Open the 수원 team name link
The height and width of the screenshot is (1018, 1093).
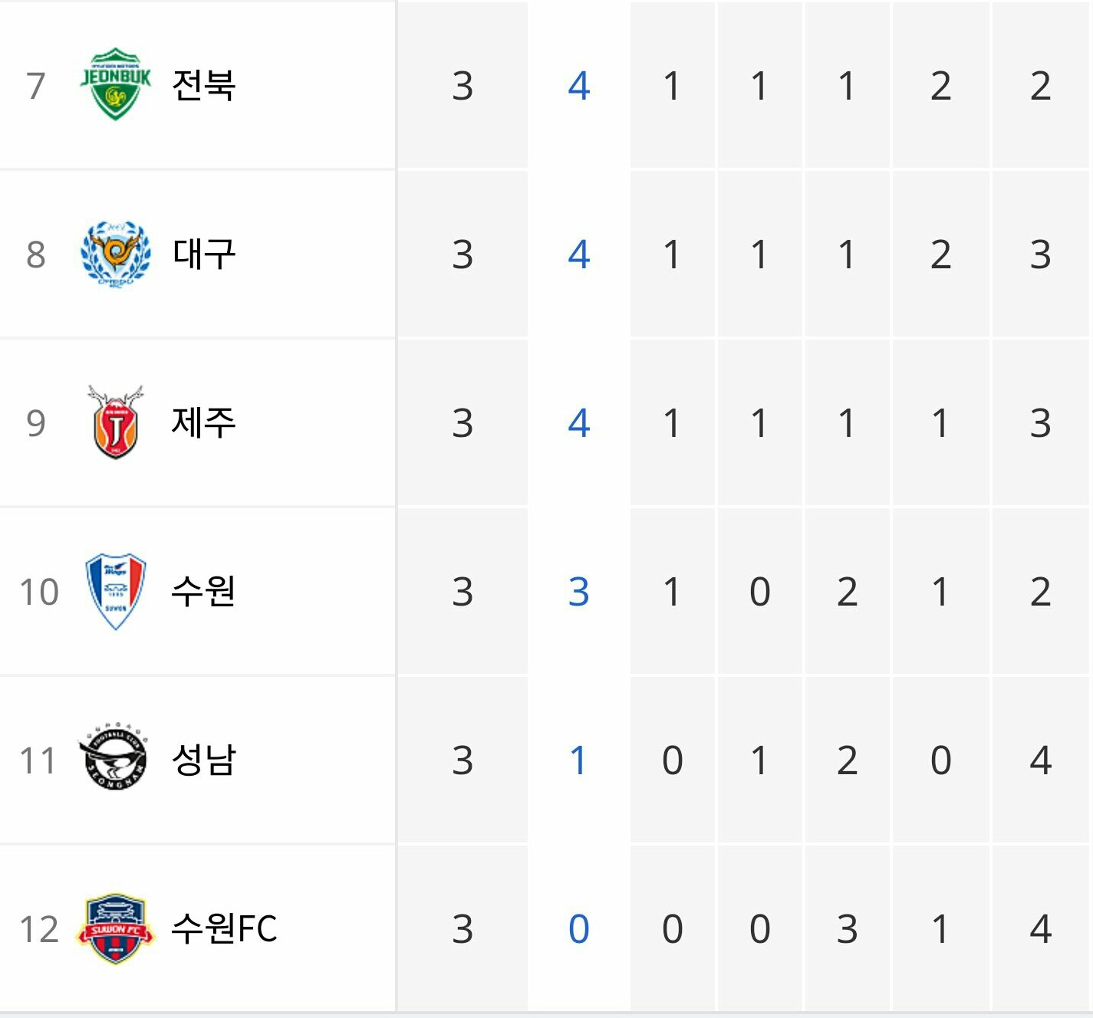[203, 591]
